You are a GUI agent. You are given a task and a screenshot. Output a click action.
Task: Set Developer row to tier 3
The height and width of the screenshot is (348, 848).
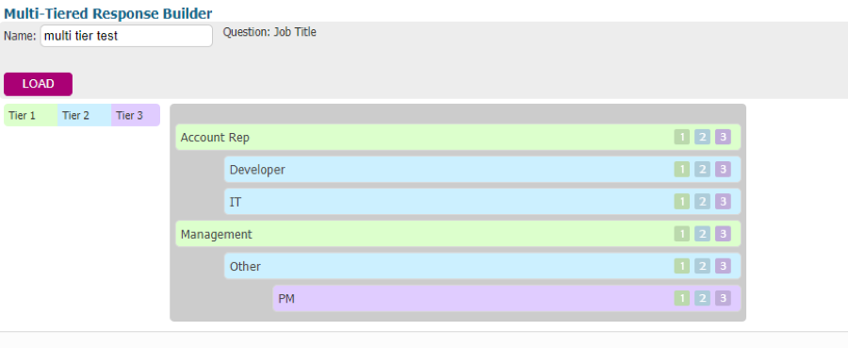pyautogui.click(x=723, y=170)
